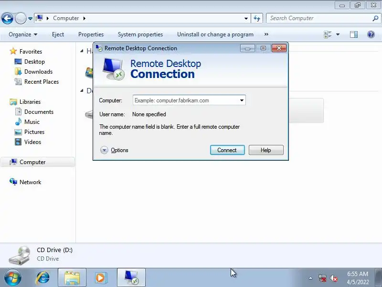382x287 pixels.
Task: Open the Pictures library
Action: coord(34,132)
